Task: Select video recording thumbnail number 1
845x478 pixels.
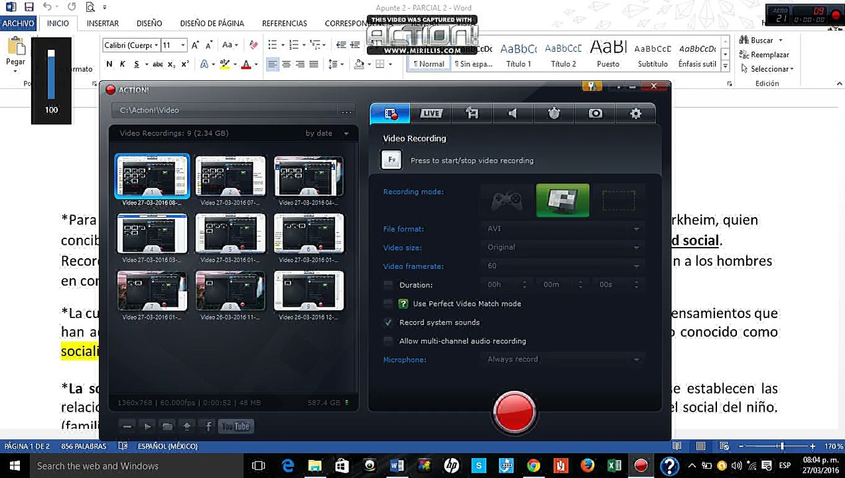Action: point(152,176)
